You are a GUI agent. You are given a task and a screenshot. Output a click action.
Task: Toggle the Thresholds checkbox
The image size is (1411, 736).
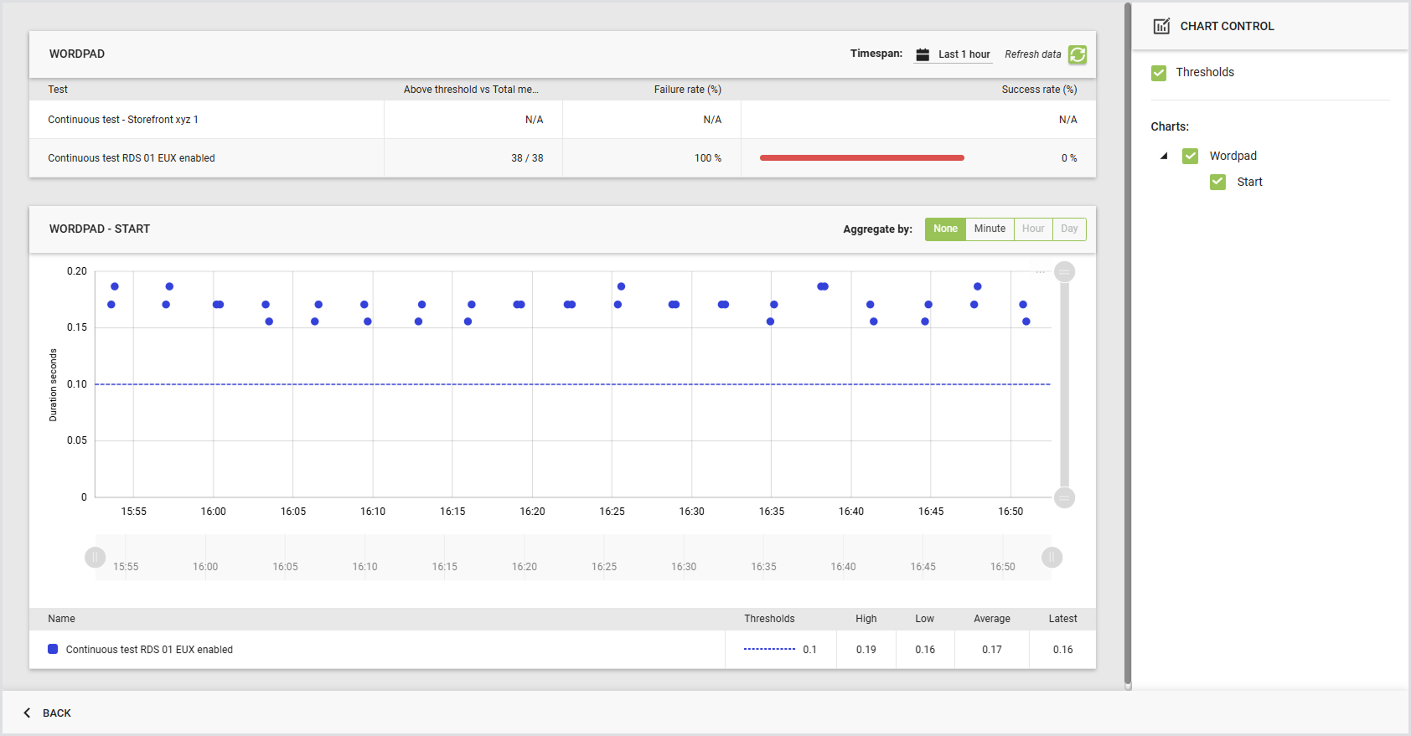click(x=1159, y=73)
